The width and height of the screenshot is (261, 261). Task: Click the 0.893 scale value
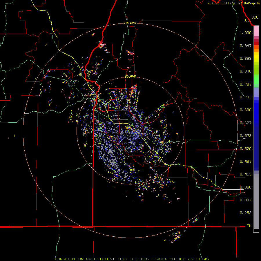(x=246, y=58)
